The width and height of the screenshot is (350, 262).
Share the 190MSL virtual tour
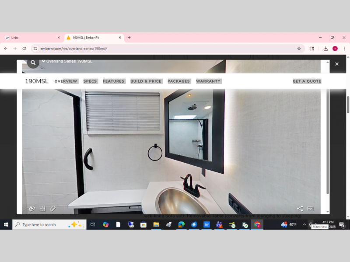click(x=300, y=209)
